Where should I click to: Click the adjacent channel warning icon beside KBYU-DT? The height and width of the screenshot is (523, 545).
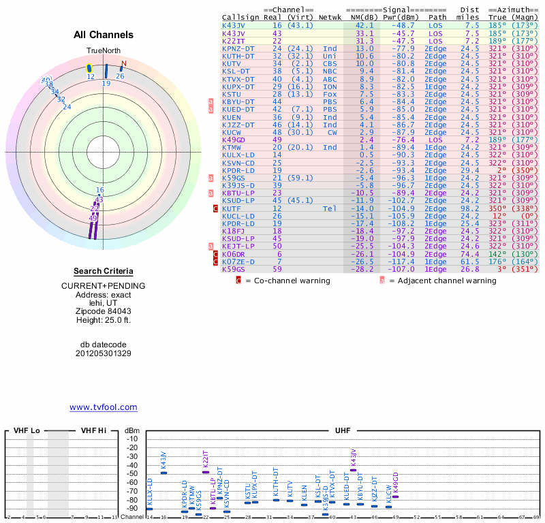tap(211, 101)
